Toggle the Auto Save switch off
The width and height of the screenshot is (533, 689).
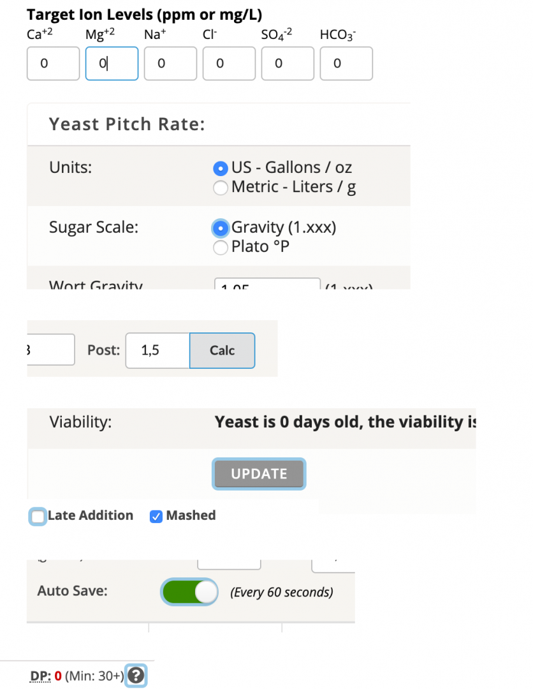point(189,591)
